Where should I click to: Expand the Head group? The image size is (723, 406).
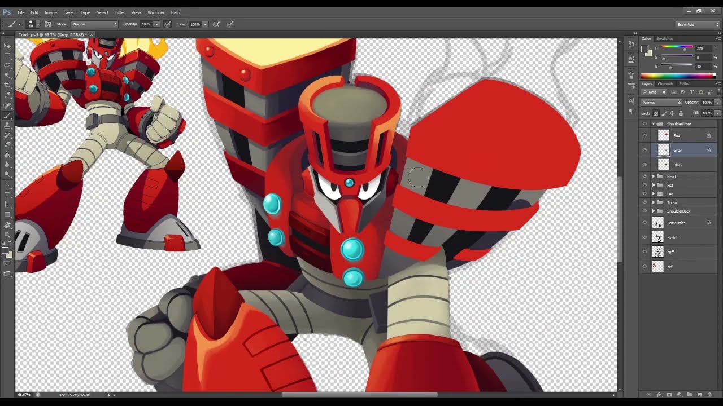point(654,176)
